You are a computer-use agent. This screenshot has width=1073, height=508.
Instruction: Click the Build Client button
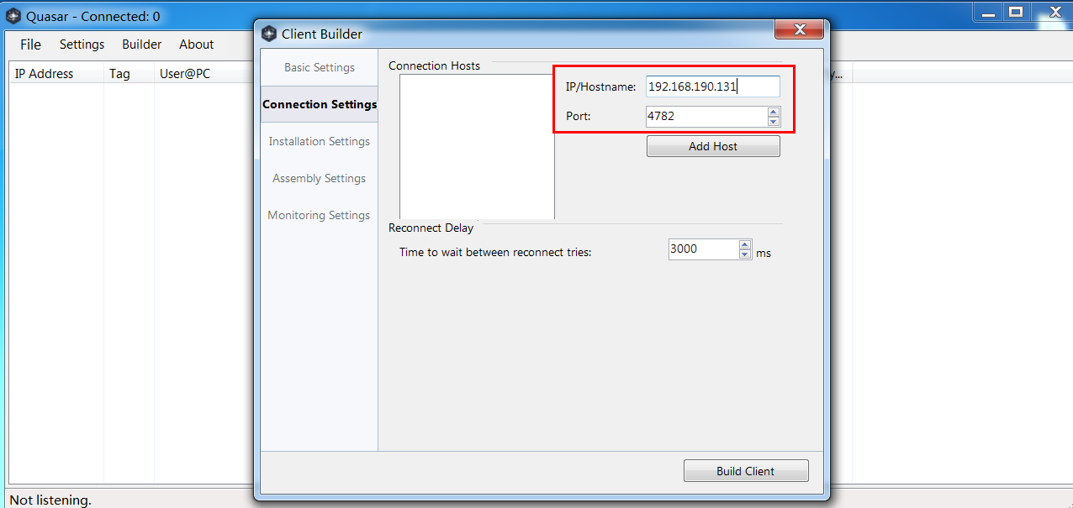[x=746, y=471]
